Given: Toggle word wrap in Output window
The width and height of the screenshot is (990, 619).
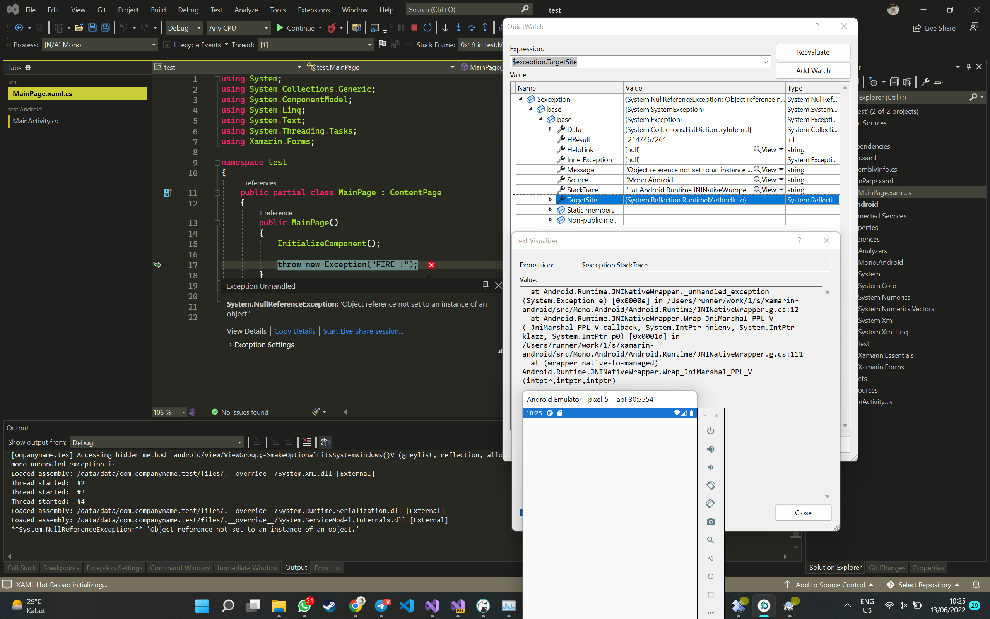Looking at the screenshot, I should point(325,442).
